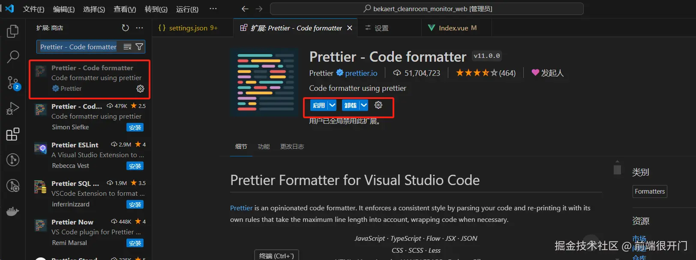696x260 pixels.
Task: Install the Prettier Now extension
Action: (x=135, y=243)
